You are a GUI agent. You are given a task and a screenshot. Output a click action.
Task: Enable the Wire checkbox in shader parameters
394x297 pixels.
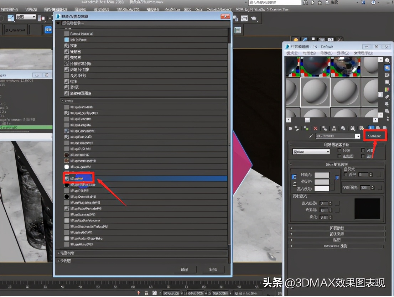tap(338, 150)
